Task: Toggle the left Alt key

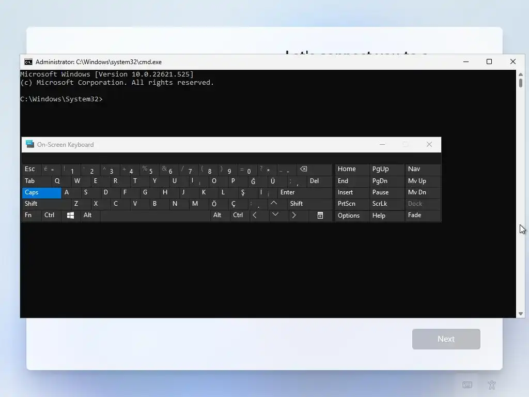Action: click(x=90, y=216)
